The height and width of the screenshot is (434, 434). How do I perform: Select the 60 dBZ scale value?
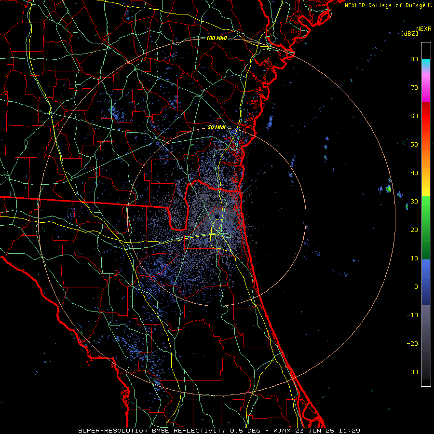coord(414,116)
